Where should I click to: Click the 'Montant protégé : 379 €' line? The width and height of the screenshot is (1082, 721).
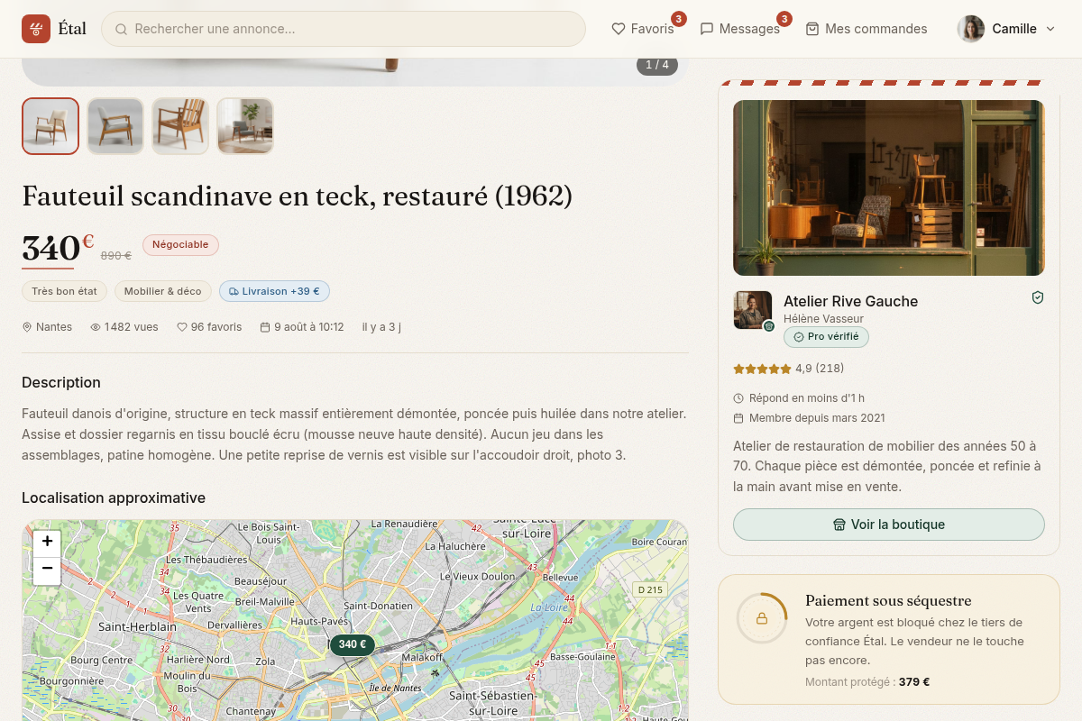point(867,682)
